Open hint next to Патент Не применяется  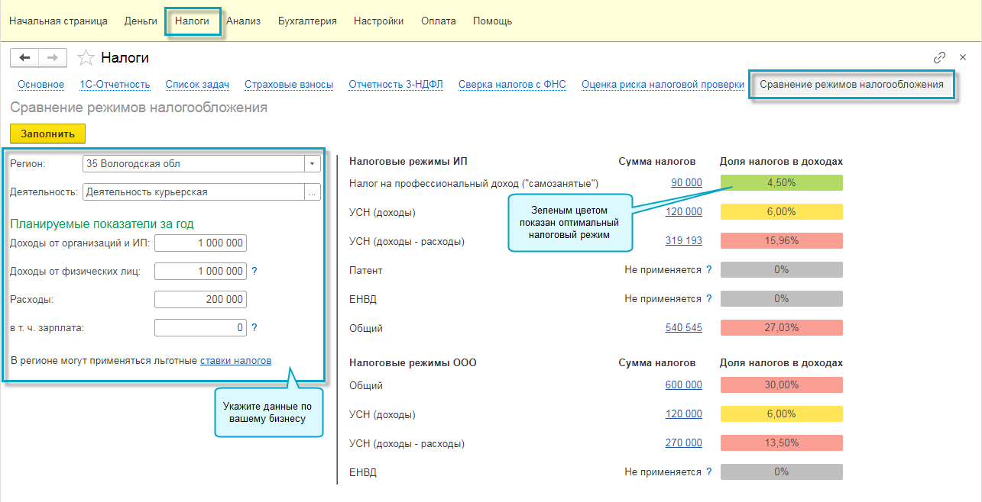coord(709,270)
